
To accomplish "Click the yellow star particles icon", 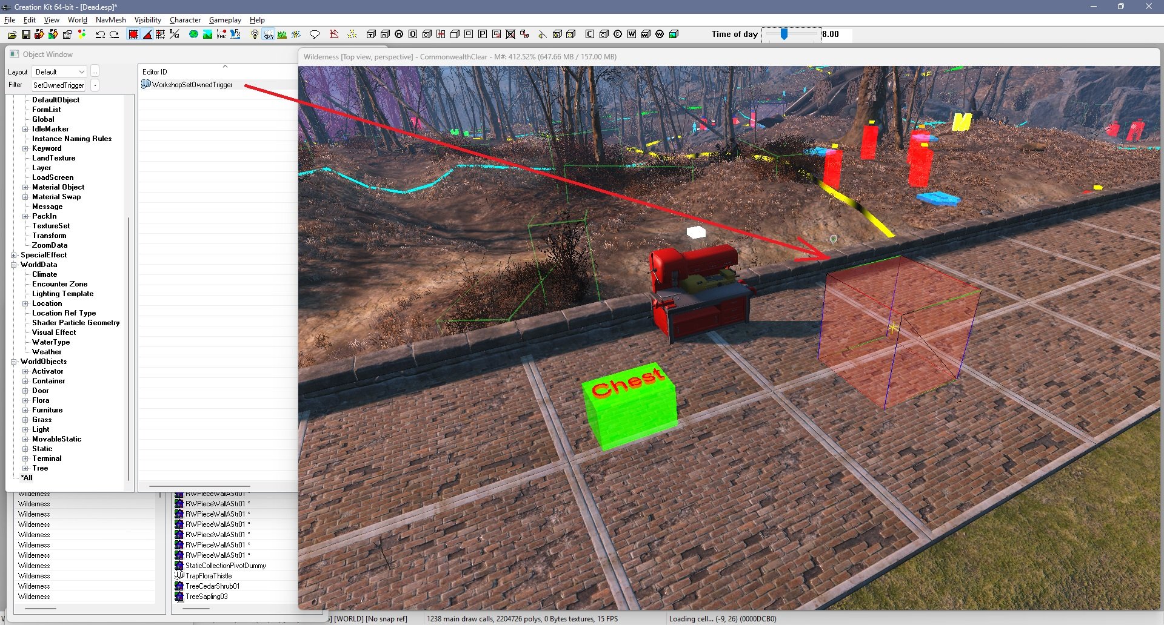I will pos(352,35).
